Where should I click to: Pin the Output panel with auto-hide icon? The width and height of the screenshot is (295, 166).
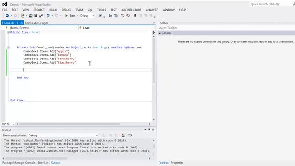[x=149, y=130]
